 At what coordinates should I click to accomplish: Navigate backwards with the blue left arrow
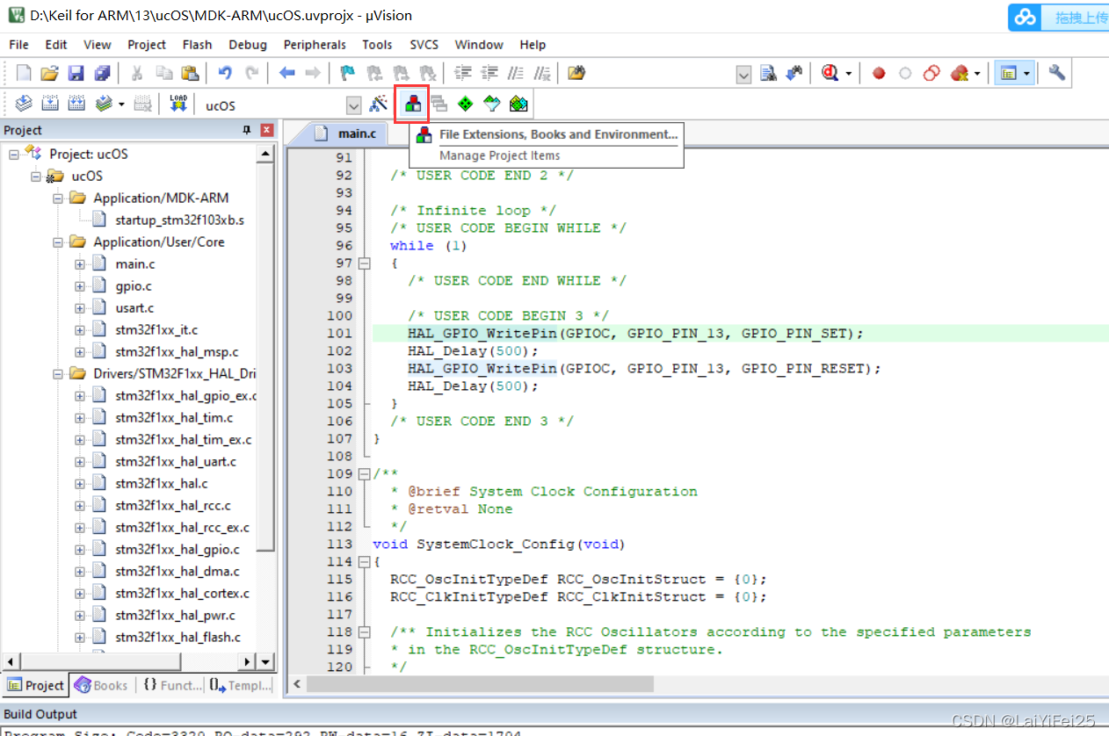(286, 74)
